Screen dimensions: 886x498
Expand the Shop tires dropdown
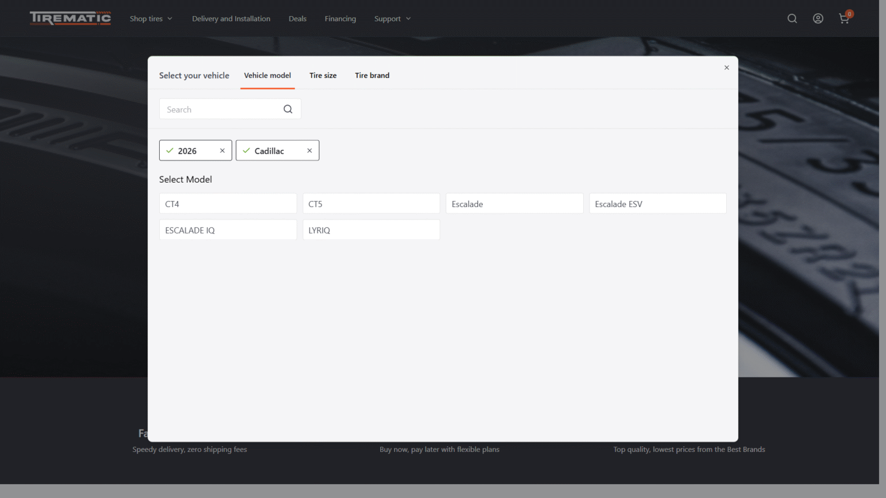coord(151,18)
